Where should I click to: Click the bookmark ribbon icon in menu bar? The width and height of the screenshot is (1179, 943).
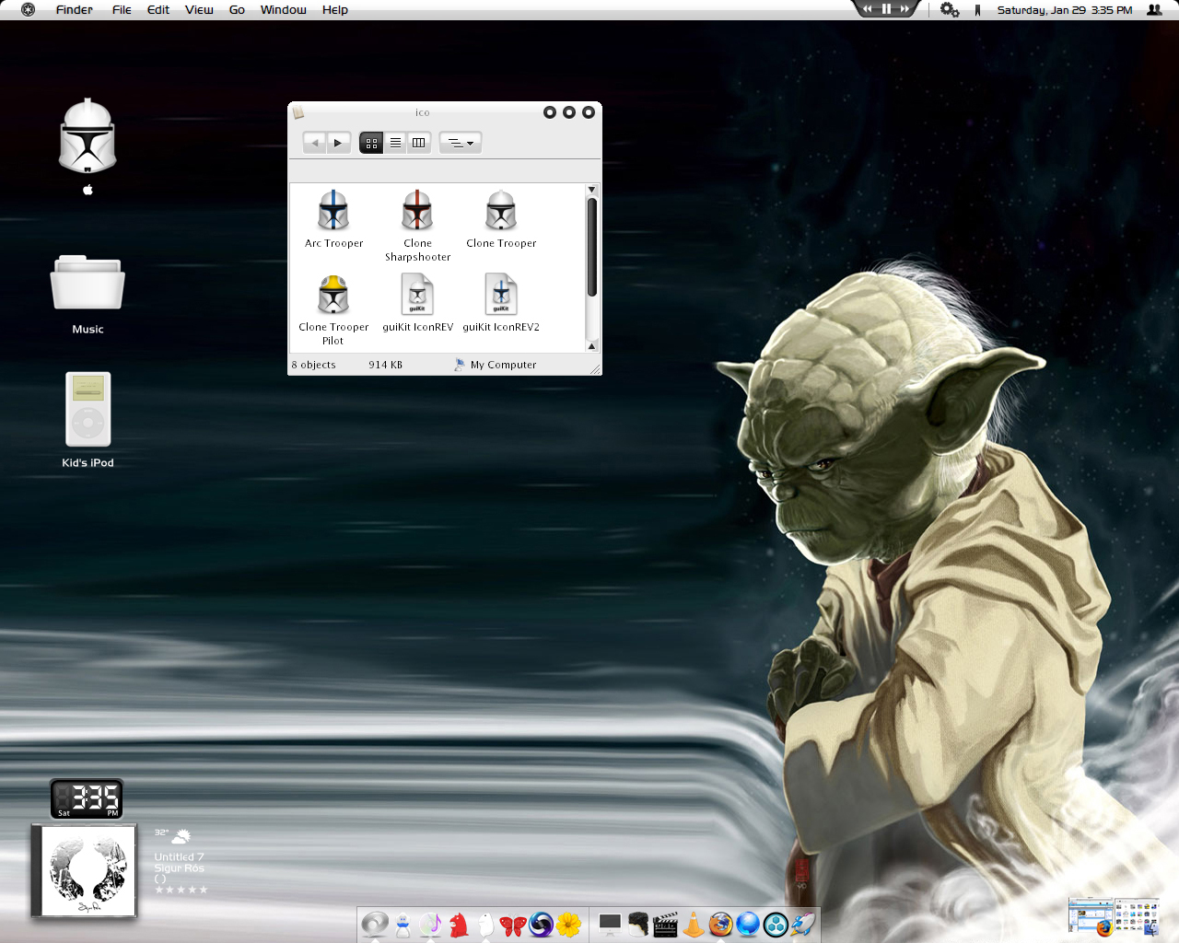(977, 10)
